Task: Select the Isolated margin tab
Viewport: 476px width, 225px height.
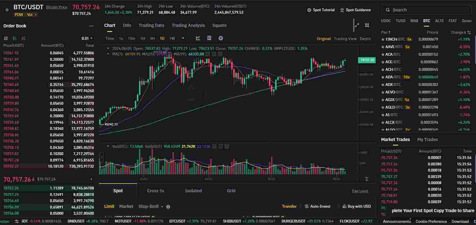Action: [x=194, y=191]
